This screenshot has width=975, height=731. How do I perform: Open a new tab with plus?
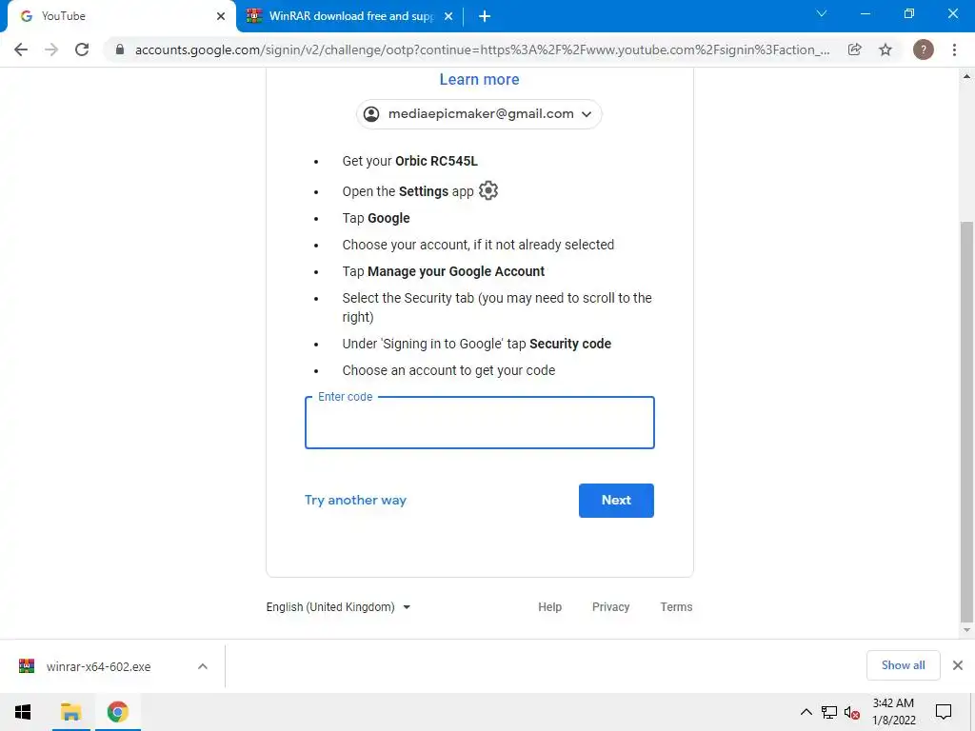pyautogui.click(x=485, y=16)
